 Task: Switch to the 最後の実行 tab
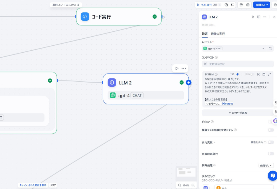coord(218,34)
